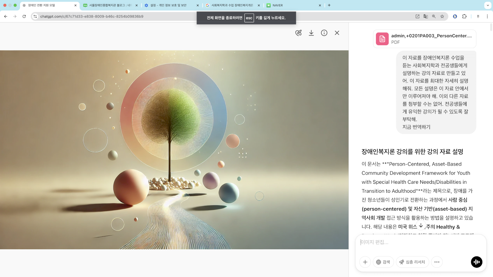The height and width of the screenshot is (277, 493).
Task: Open the Chrome three-dot menu
Action: click(x=487, y=17)
